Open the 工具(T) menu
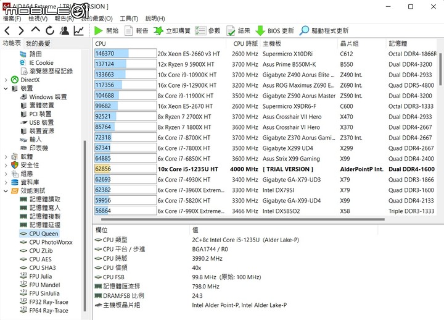Viewport: 444px width, 320px height. [129, 19]
